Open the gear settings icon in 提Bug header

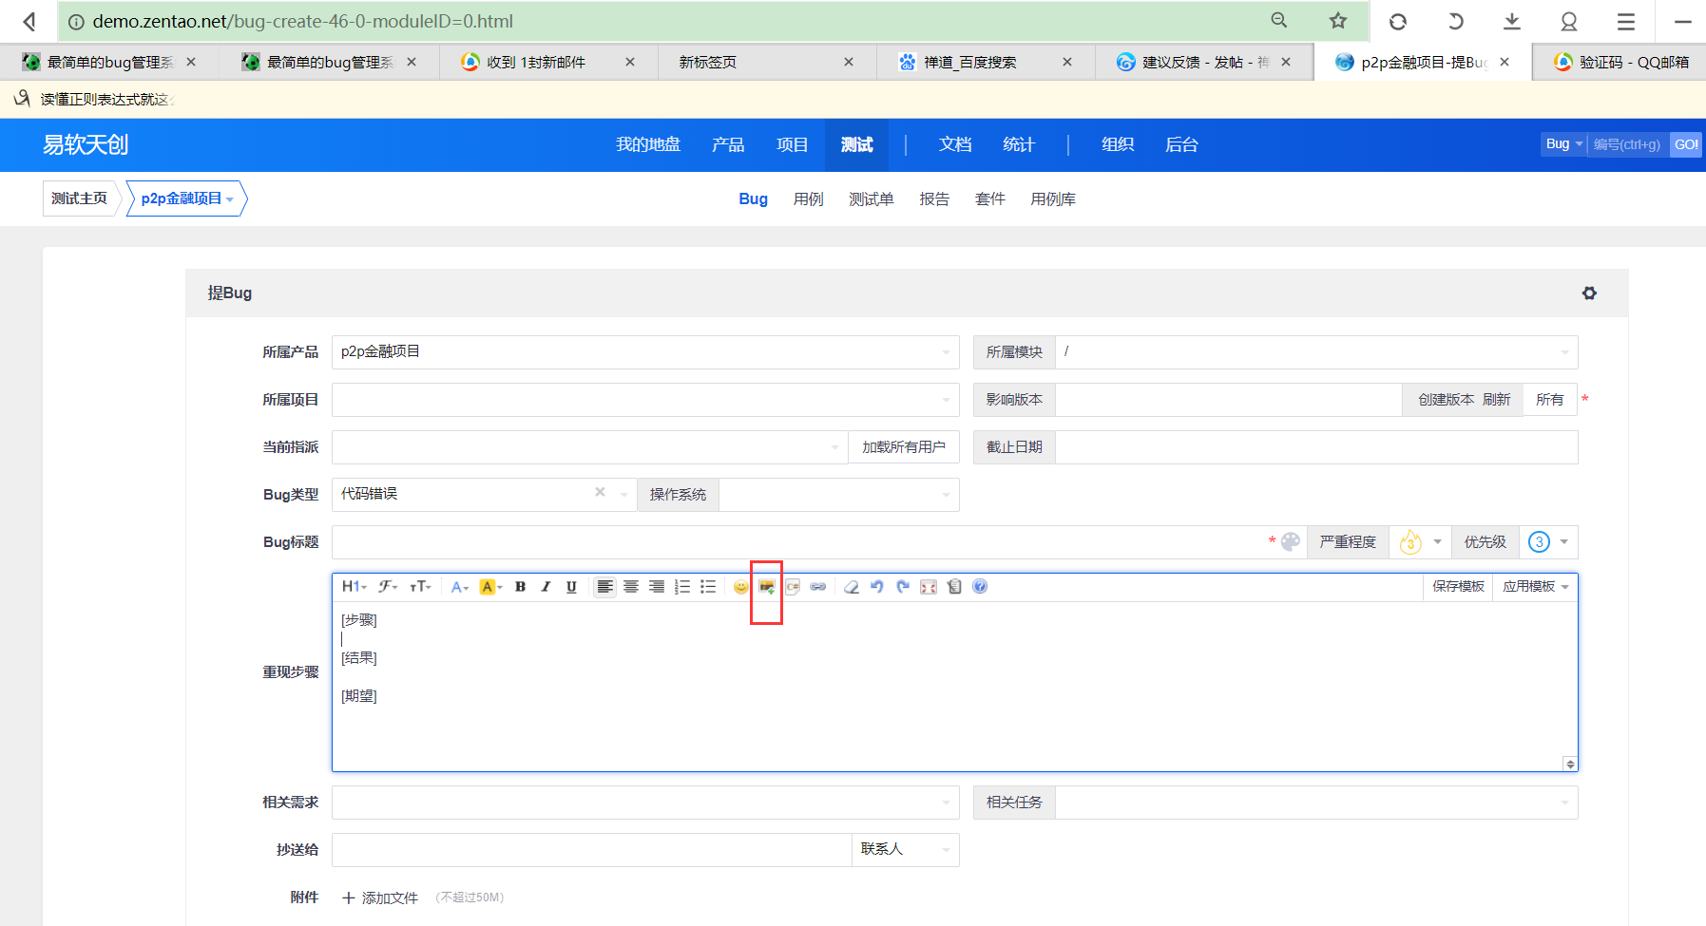pyautogui.click(x=1589, y=293)
